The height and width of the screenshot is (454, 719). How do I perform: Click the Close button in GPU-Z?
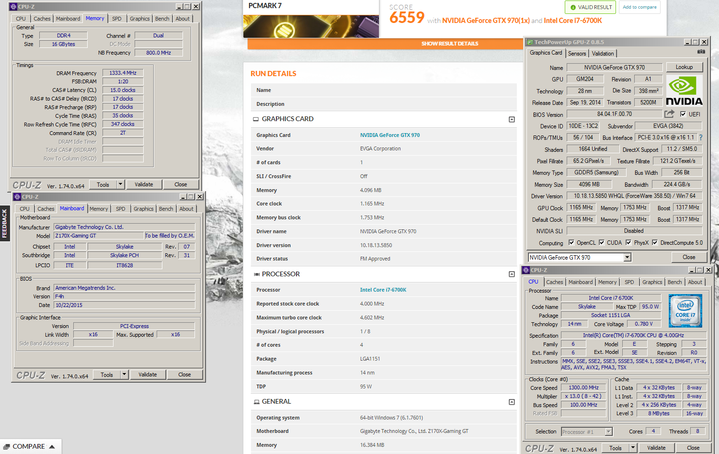pyautogui.click(x=689, y=257)
